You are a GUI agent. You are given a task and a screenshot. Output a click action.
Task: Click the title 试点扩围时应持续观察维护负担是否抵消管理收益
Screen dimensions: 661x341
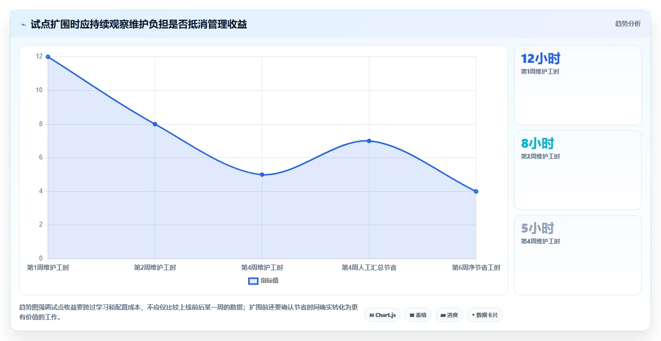click(x=139, y=24)
